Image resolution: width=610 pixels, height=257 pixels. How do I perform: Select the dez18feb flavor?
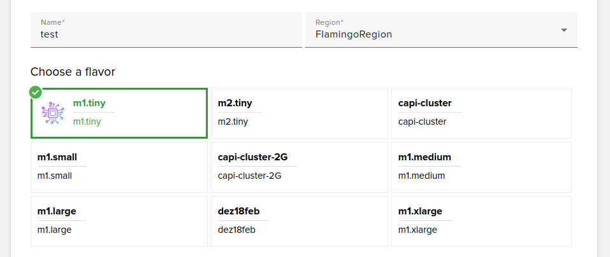tap(299, 221)
